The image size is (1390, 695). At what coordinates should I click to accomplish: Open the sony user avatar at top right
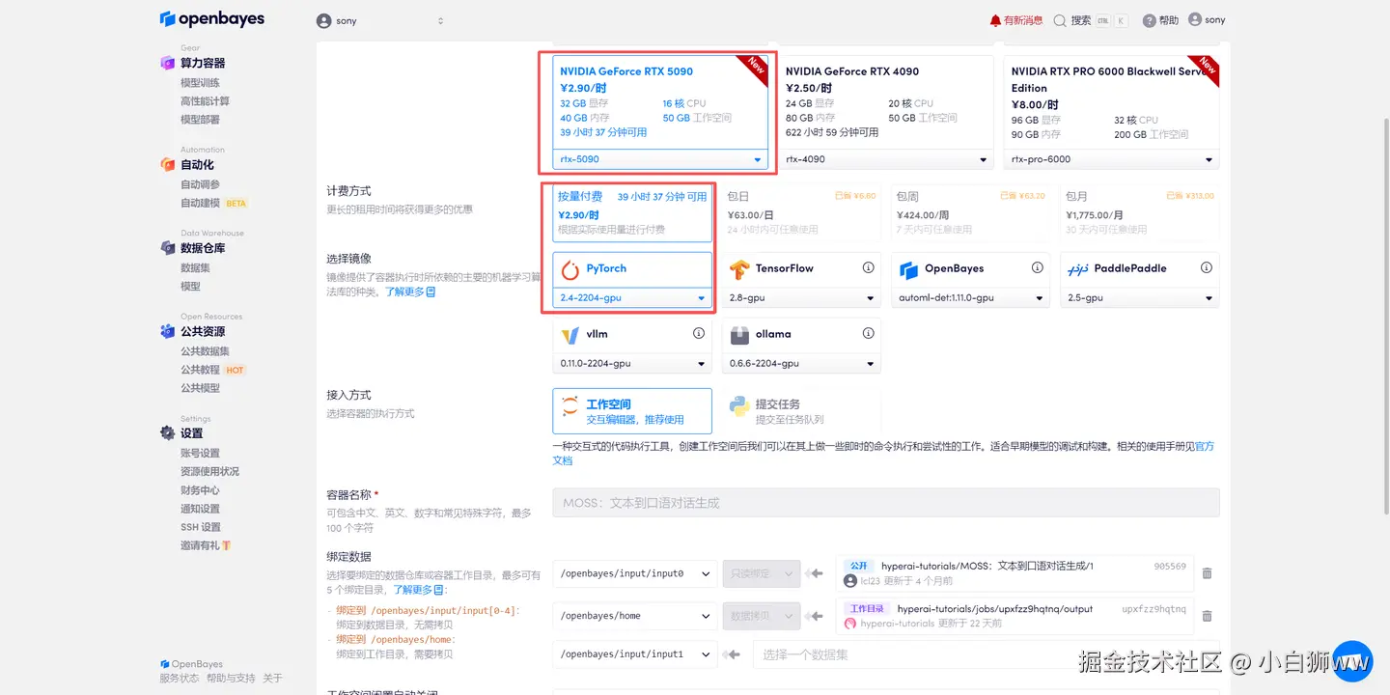(x=1195, y=19)
